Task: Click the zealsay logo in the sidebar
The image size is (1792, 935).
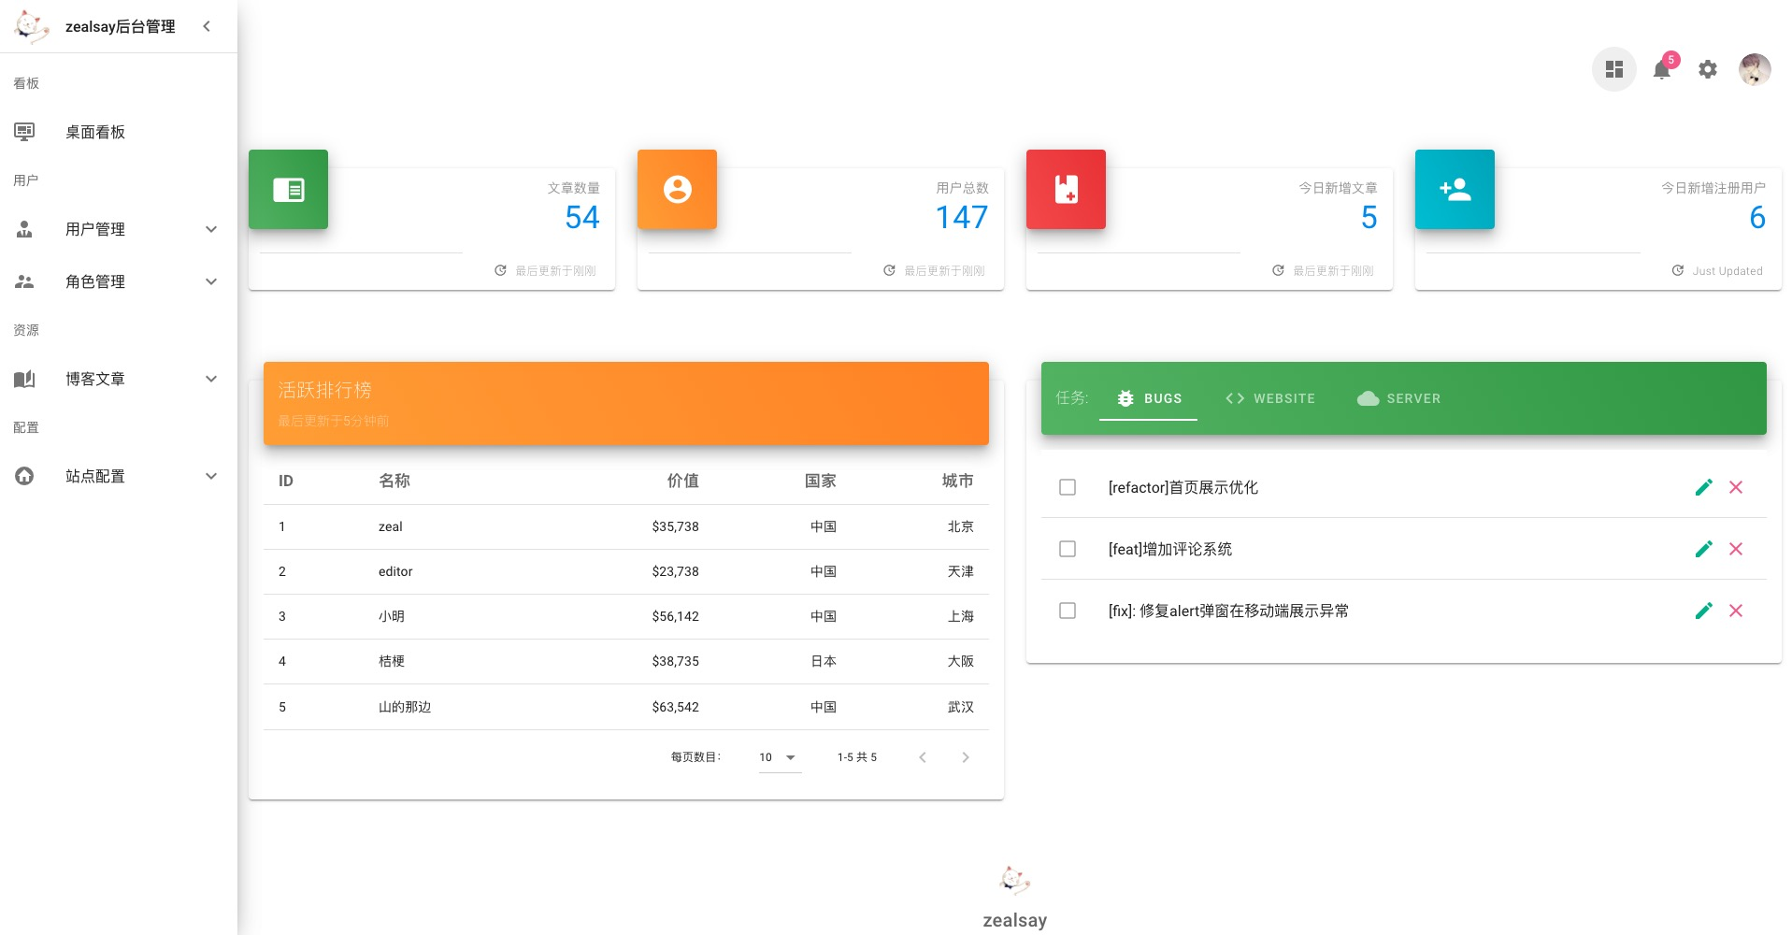Action: [32, 26]
